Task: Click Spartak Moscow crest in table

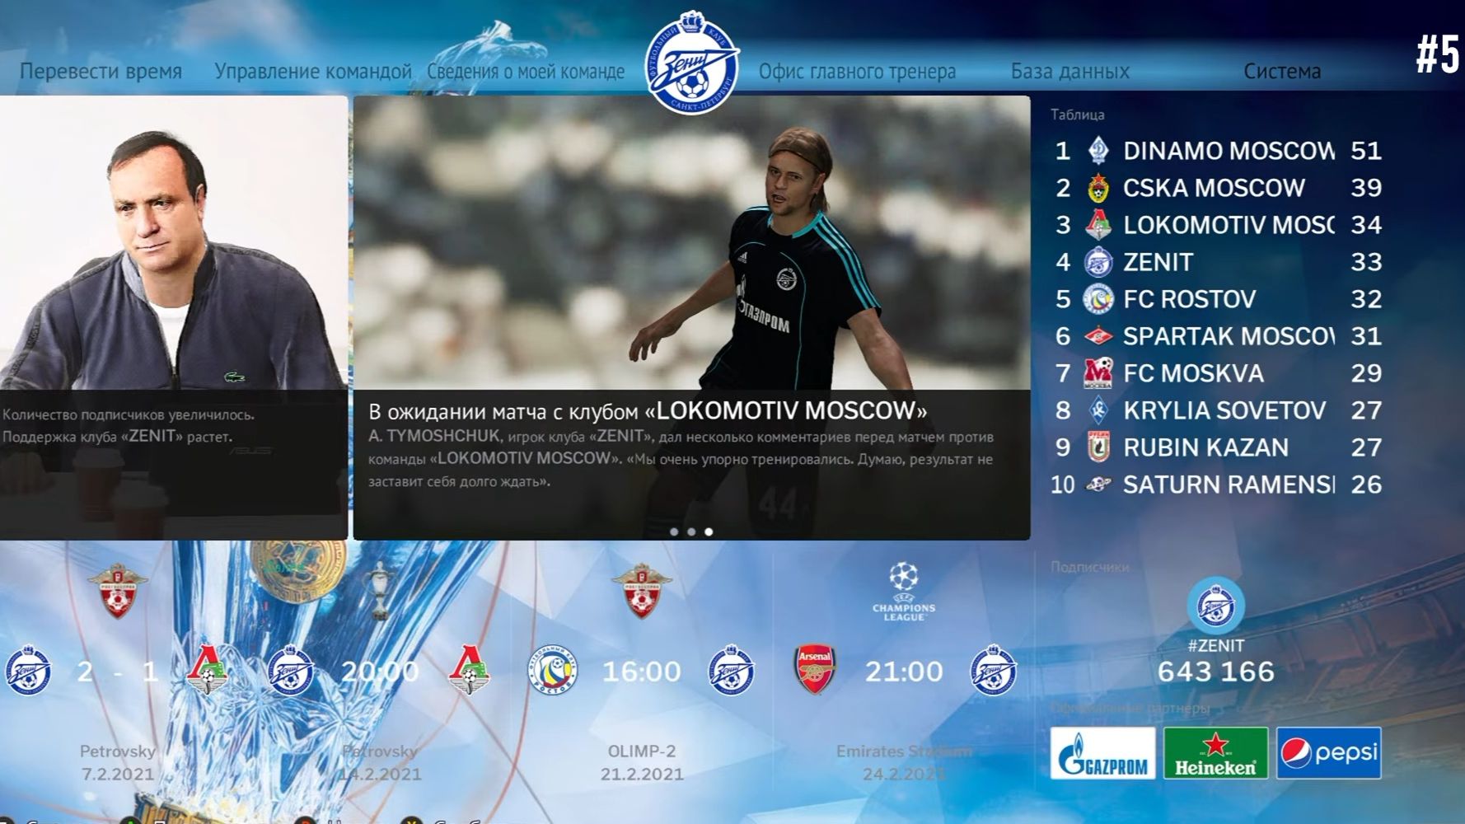Action: click(1098, 336)
